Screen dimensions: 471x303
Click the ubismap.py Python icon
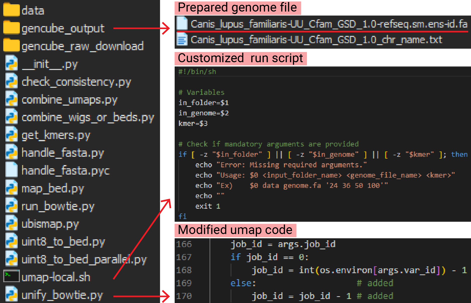12,223
